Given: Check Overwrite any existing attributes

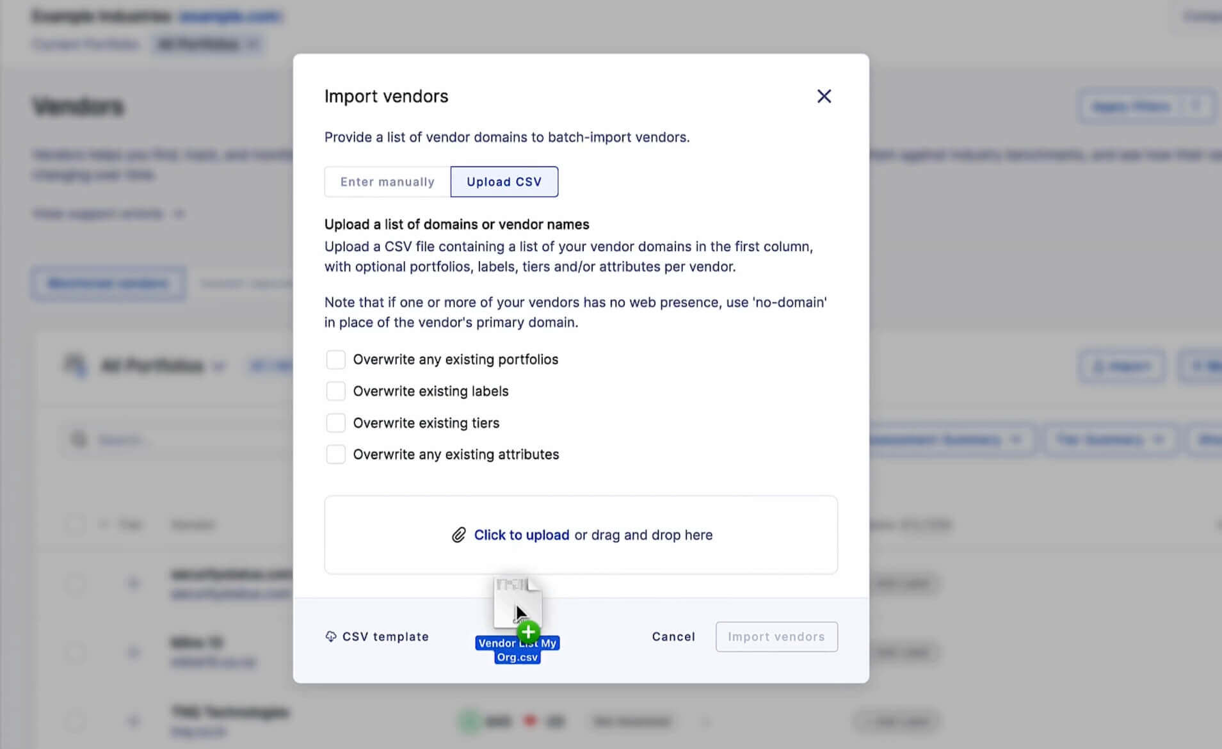Looking at the screenshot, I should point(336,454).
